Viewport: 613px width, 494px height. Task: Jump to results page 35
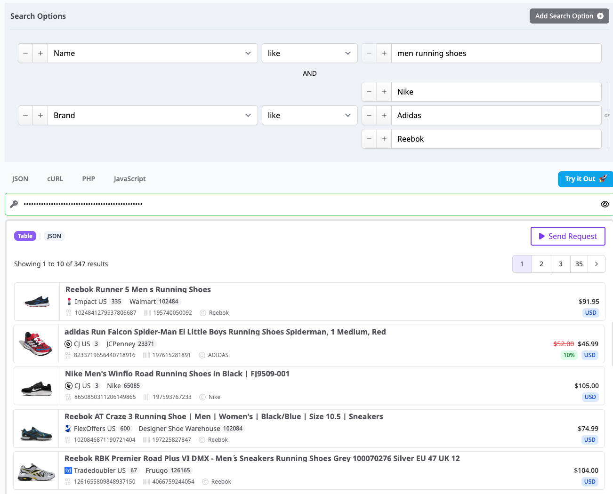pos(579,264)
